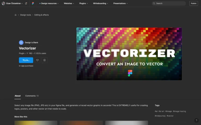Click the Try in... button
The height and width of the screenshot is (125, 201).
tap(26, 60)
